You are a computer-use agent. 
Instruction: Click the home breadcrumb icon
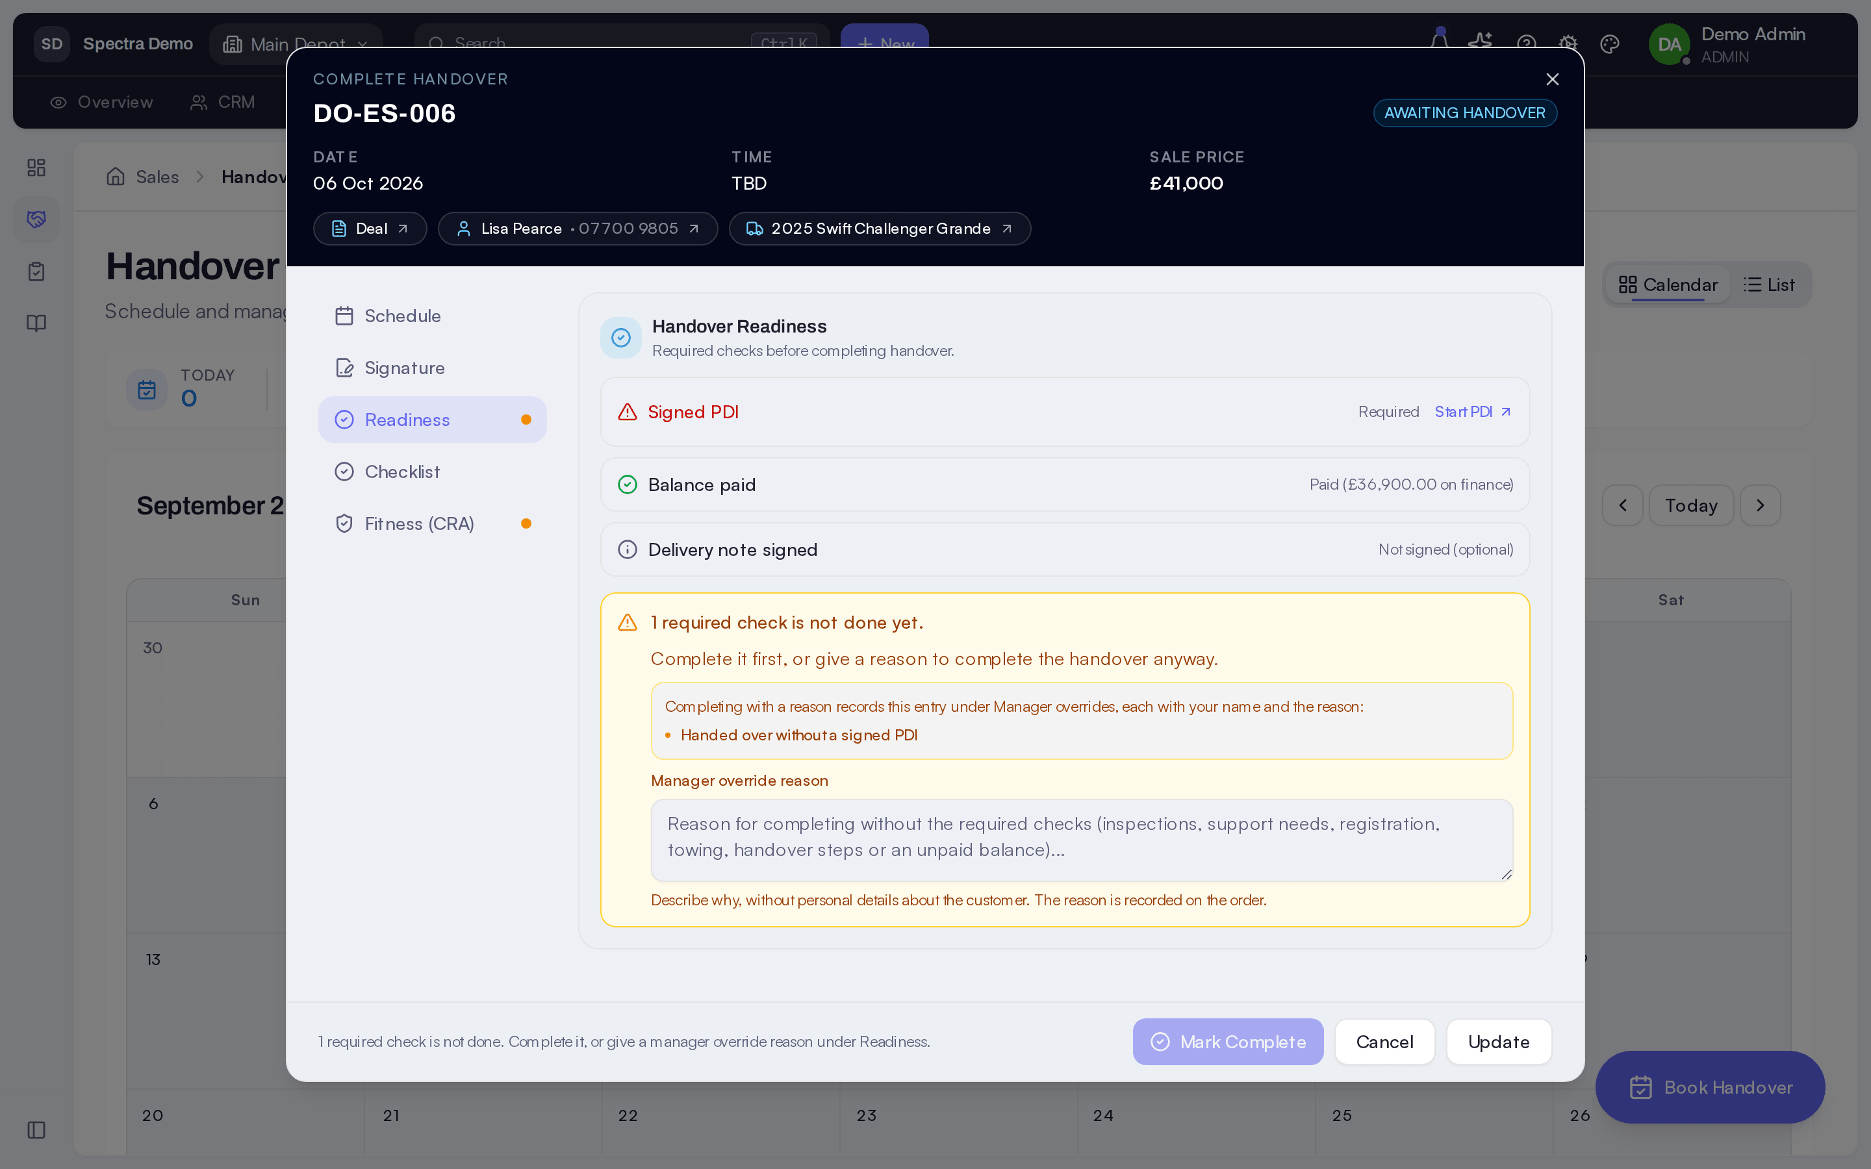115,176
